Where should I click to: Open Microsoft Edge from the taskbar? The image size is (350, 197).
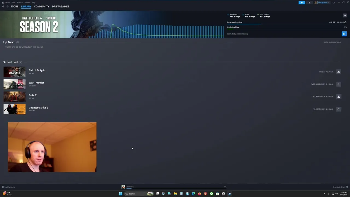pos(193,194)
